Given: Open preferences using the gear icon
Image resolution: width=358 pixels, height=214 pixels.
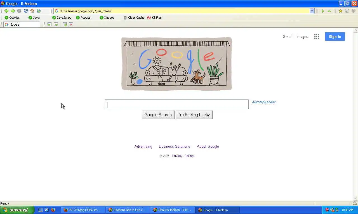Looking at the screenshot, I should coord(354,11).
